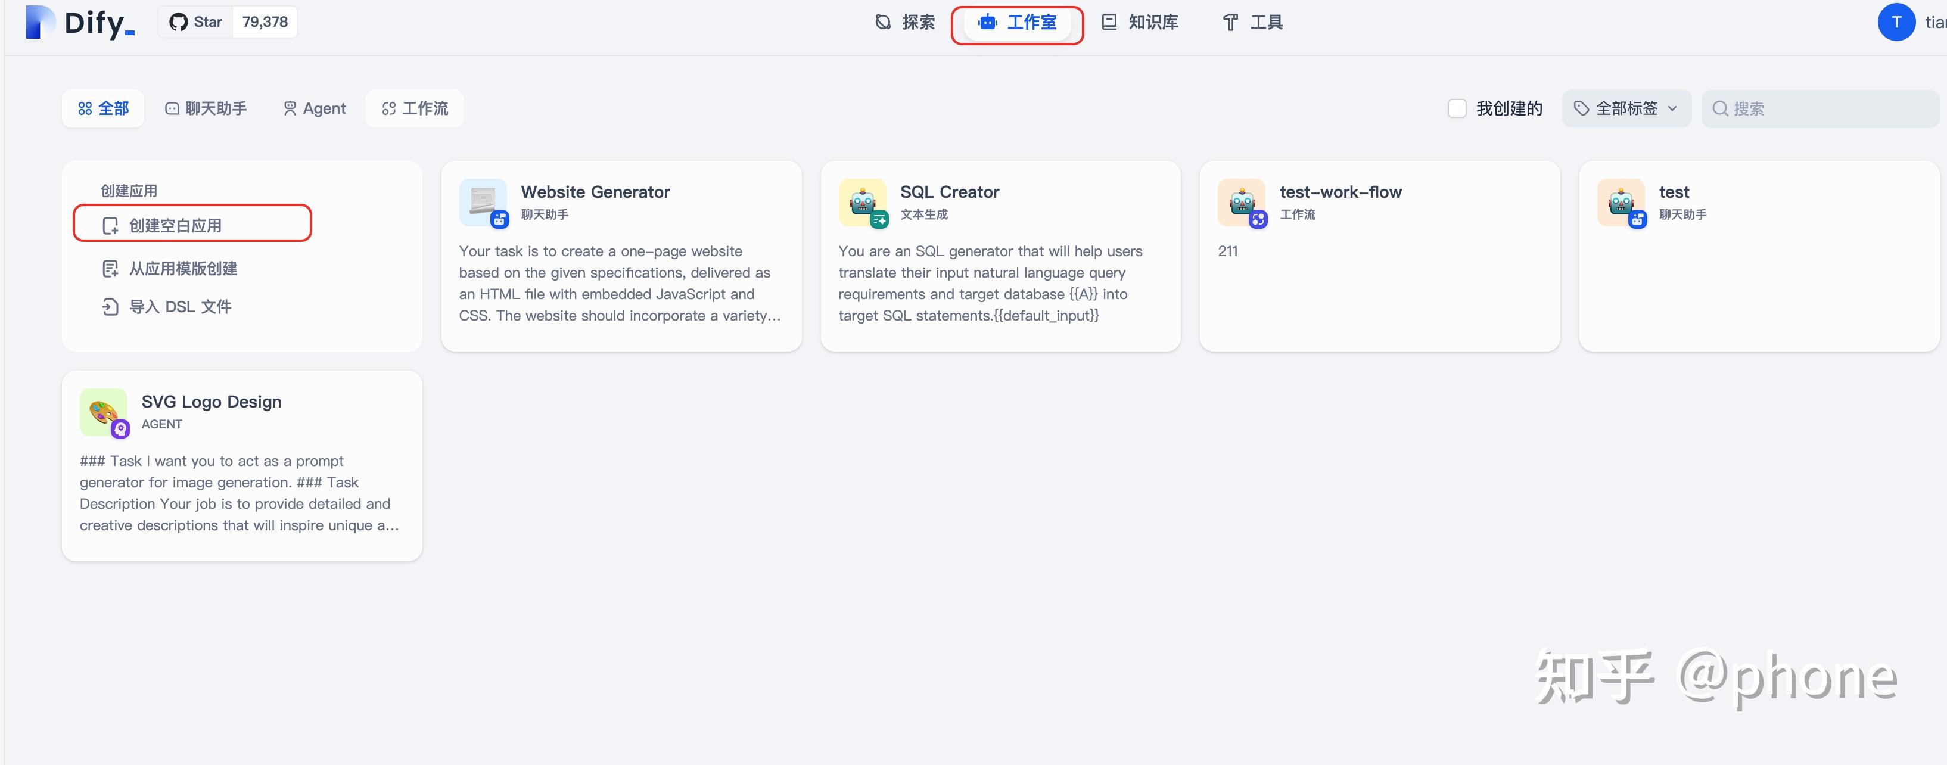Click the DSL import icon

tap(110, 307)
